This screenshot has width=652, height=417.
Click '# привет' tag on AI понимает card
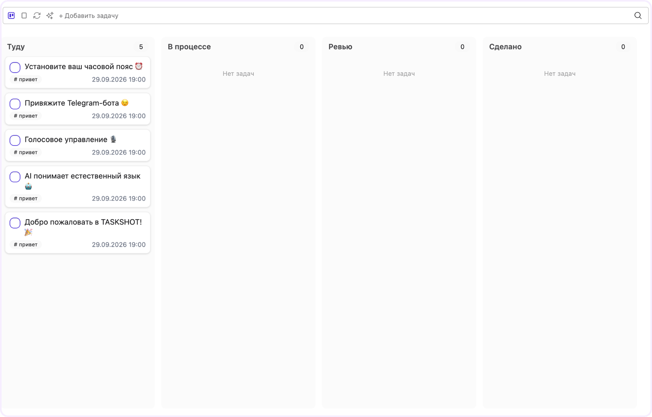tap(25, 198)
